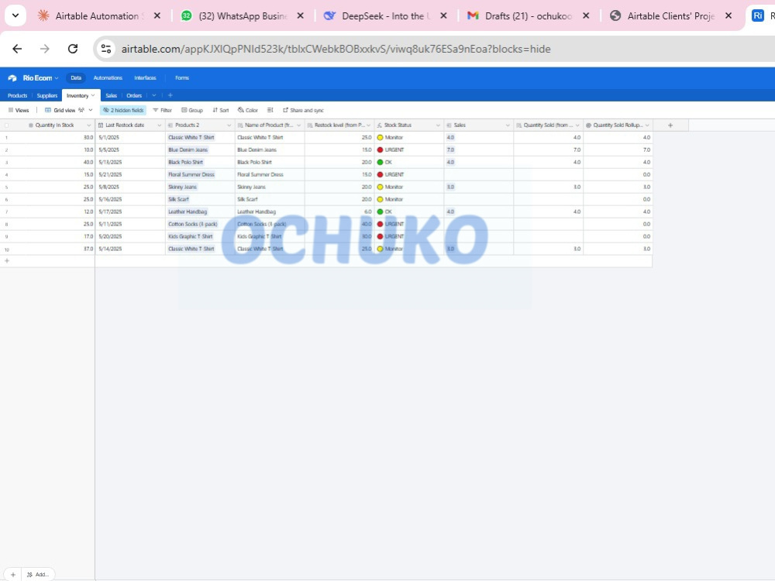Screen dimensions: 775x581
Task: Open the 2 hidden fields menu
Action: (x=123, y=110)
